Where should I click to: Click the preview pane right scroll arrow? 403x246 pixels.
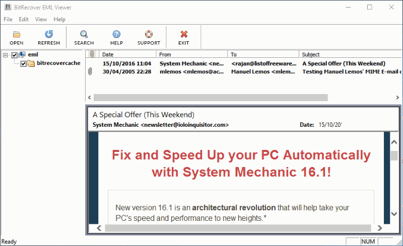click(380, 228)
